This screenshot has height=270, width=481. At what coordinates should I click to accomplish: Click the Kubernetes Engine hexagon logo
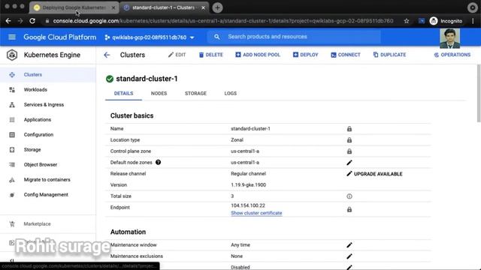(12, 55)
